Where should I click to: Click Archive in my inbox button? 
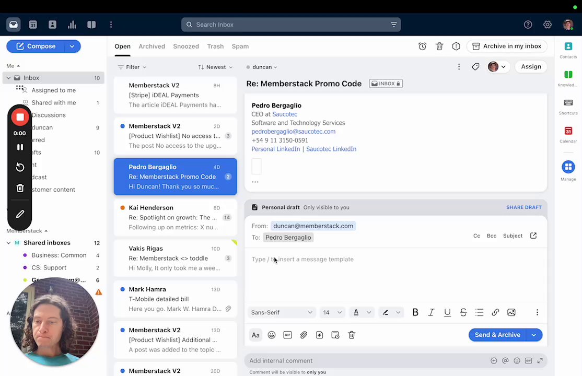point(507,46)
